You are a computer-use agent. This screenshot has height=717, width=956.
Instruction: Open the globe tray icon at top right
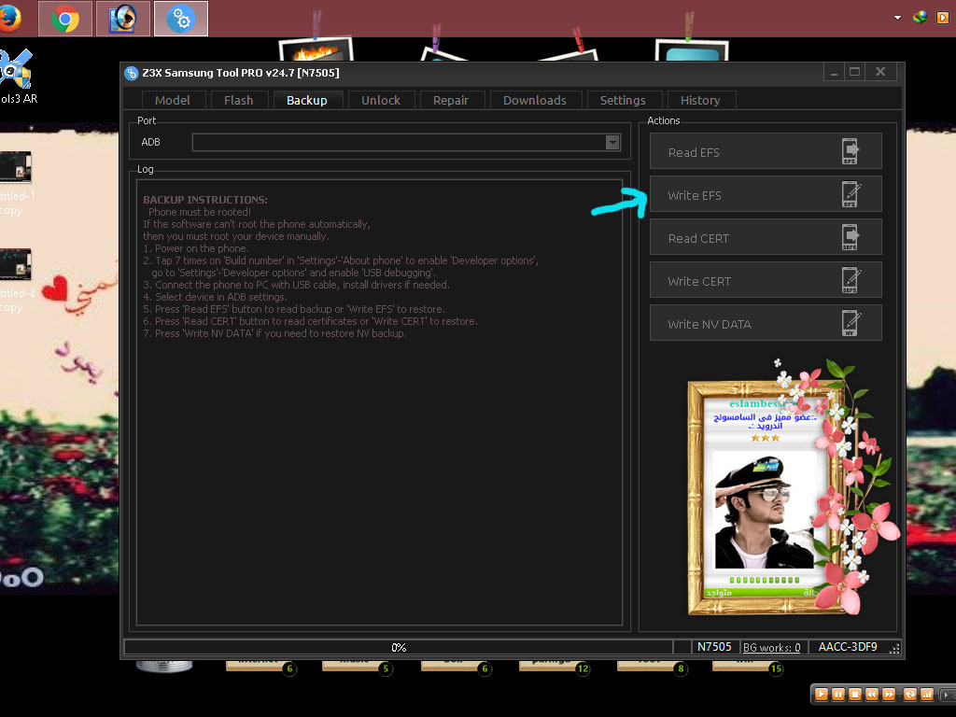tap(920, 18)
